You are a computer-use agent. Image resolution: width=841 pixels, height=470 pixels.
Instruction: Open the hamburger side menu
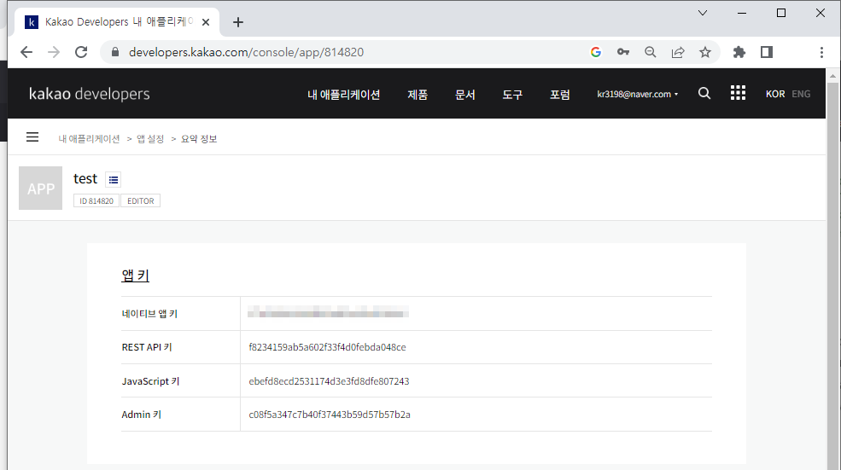tap(32, 137)
